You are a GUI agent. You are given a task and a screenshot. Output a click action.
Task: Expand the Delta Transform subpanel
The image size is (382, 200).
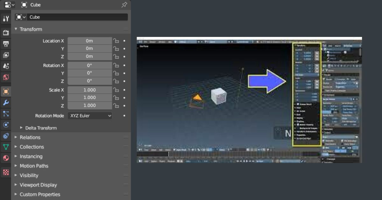click(22, 128)
